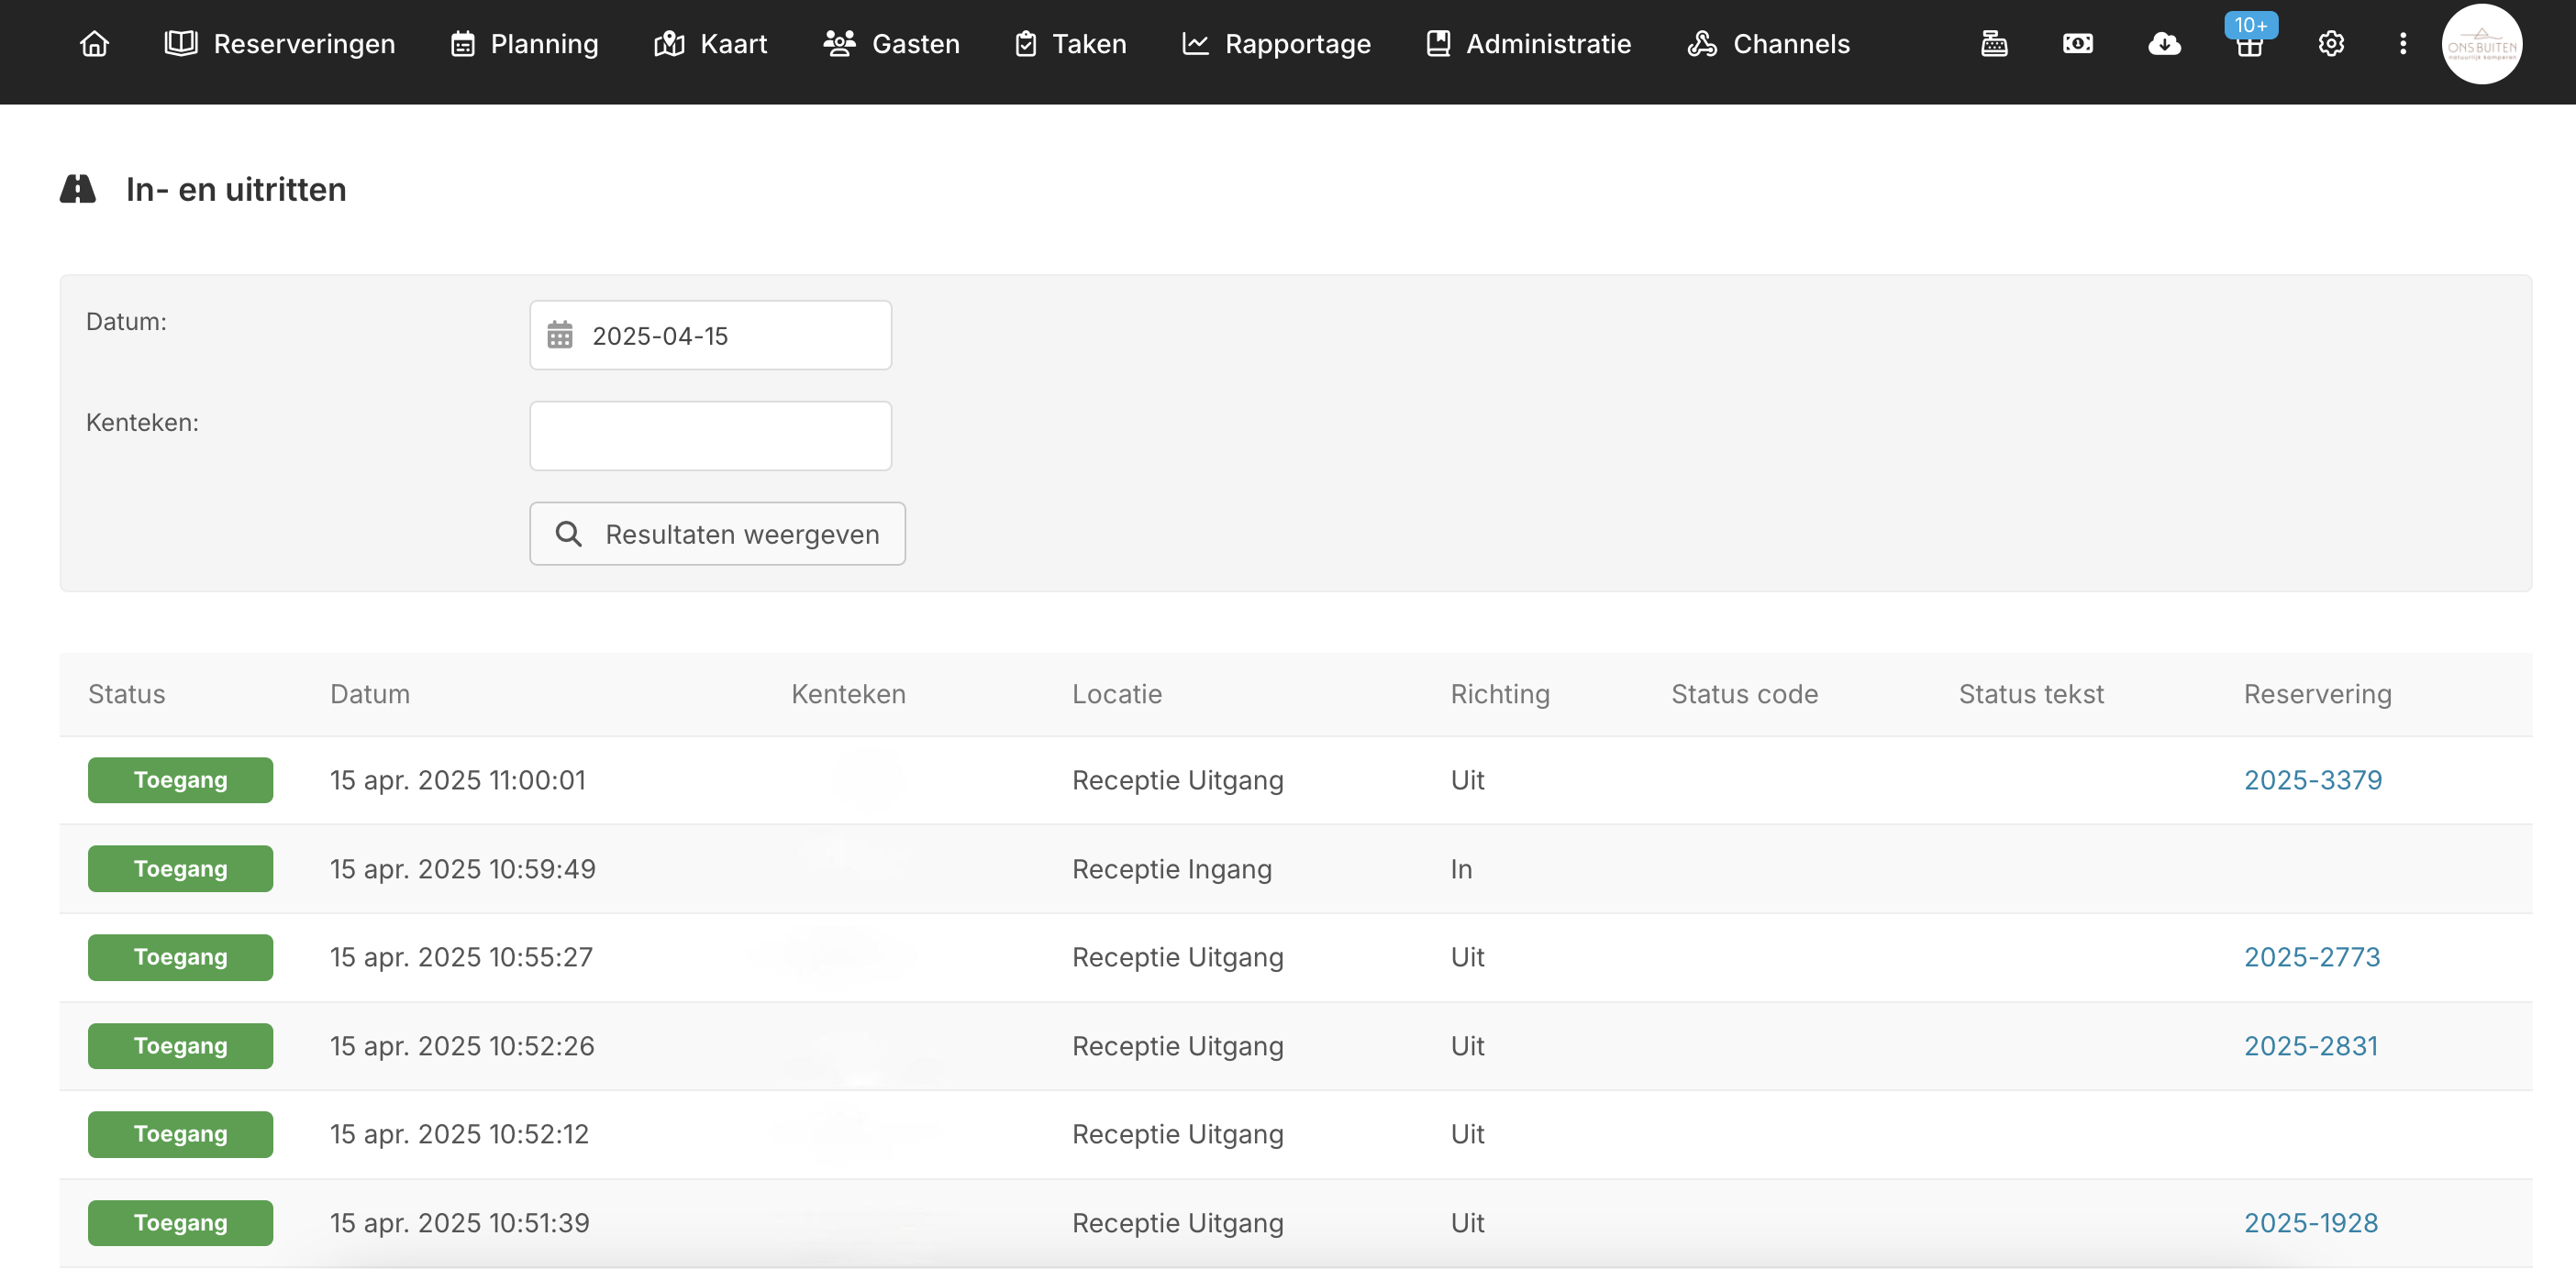Click the magnifier icon in Resultaten weergeven
The image size is (2576, 1269).
[x=569, y=534]
